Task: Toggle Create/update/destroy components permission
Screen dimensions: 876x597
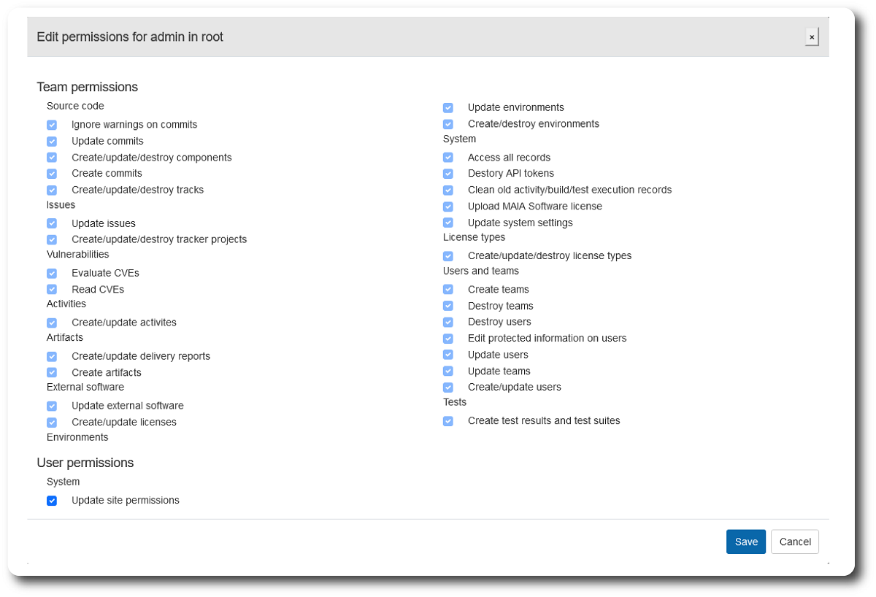Action: [x=52, y=158]
